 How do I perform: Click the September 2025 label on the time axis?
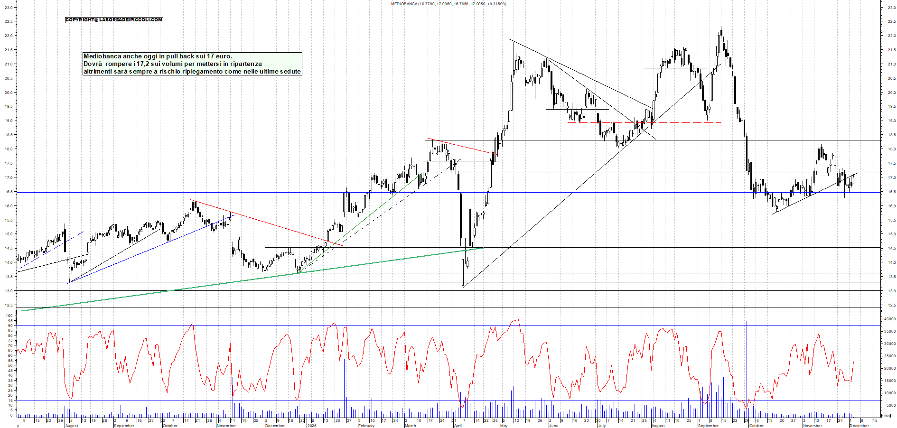708,426
